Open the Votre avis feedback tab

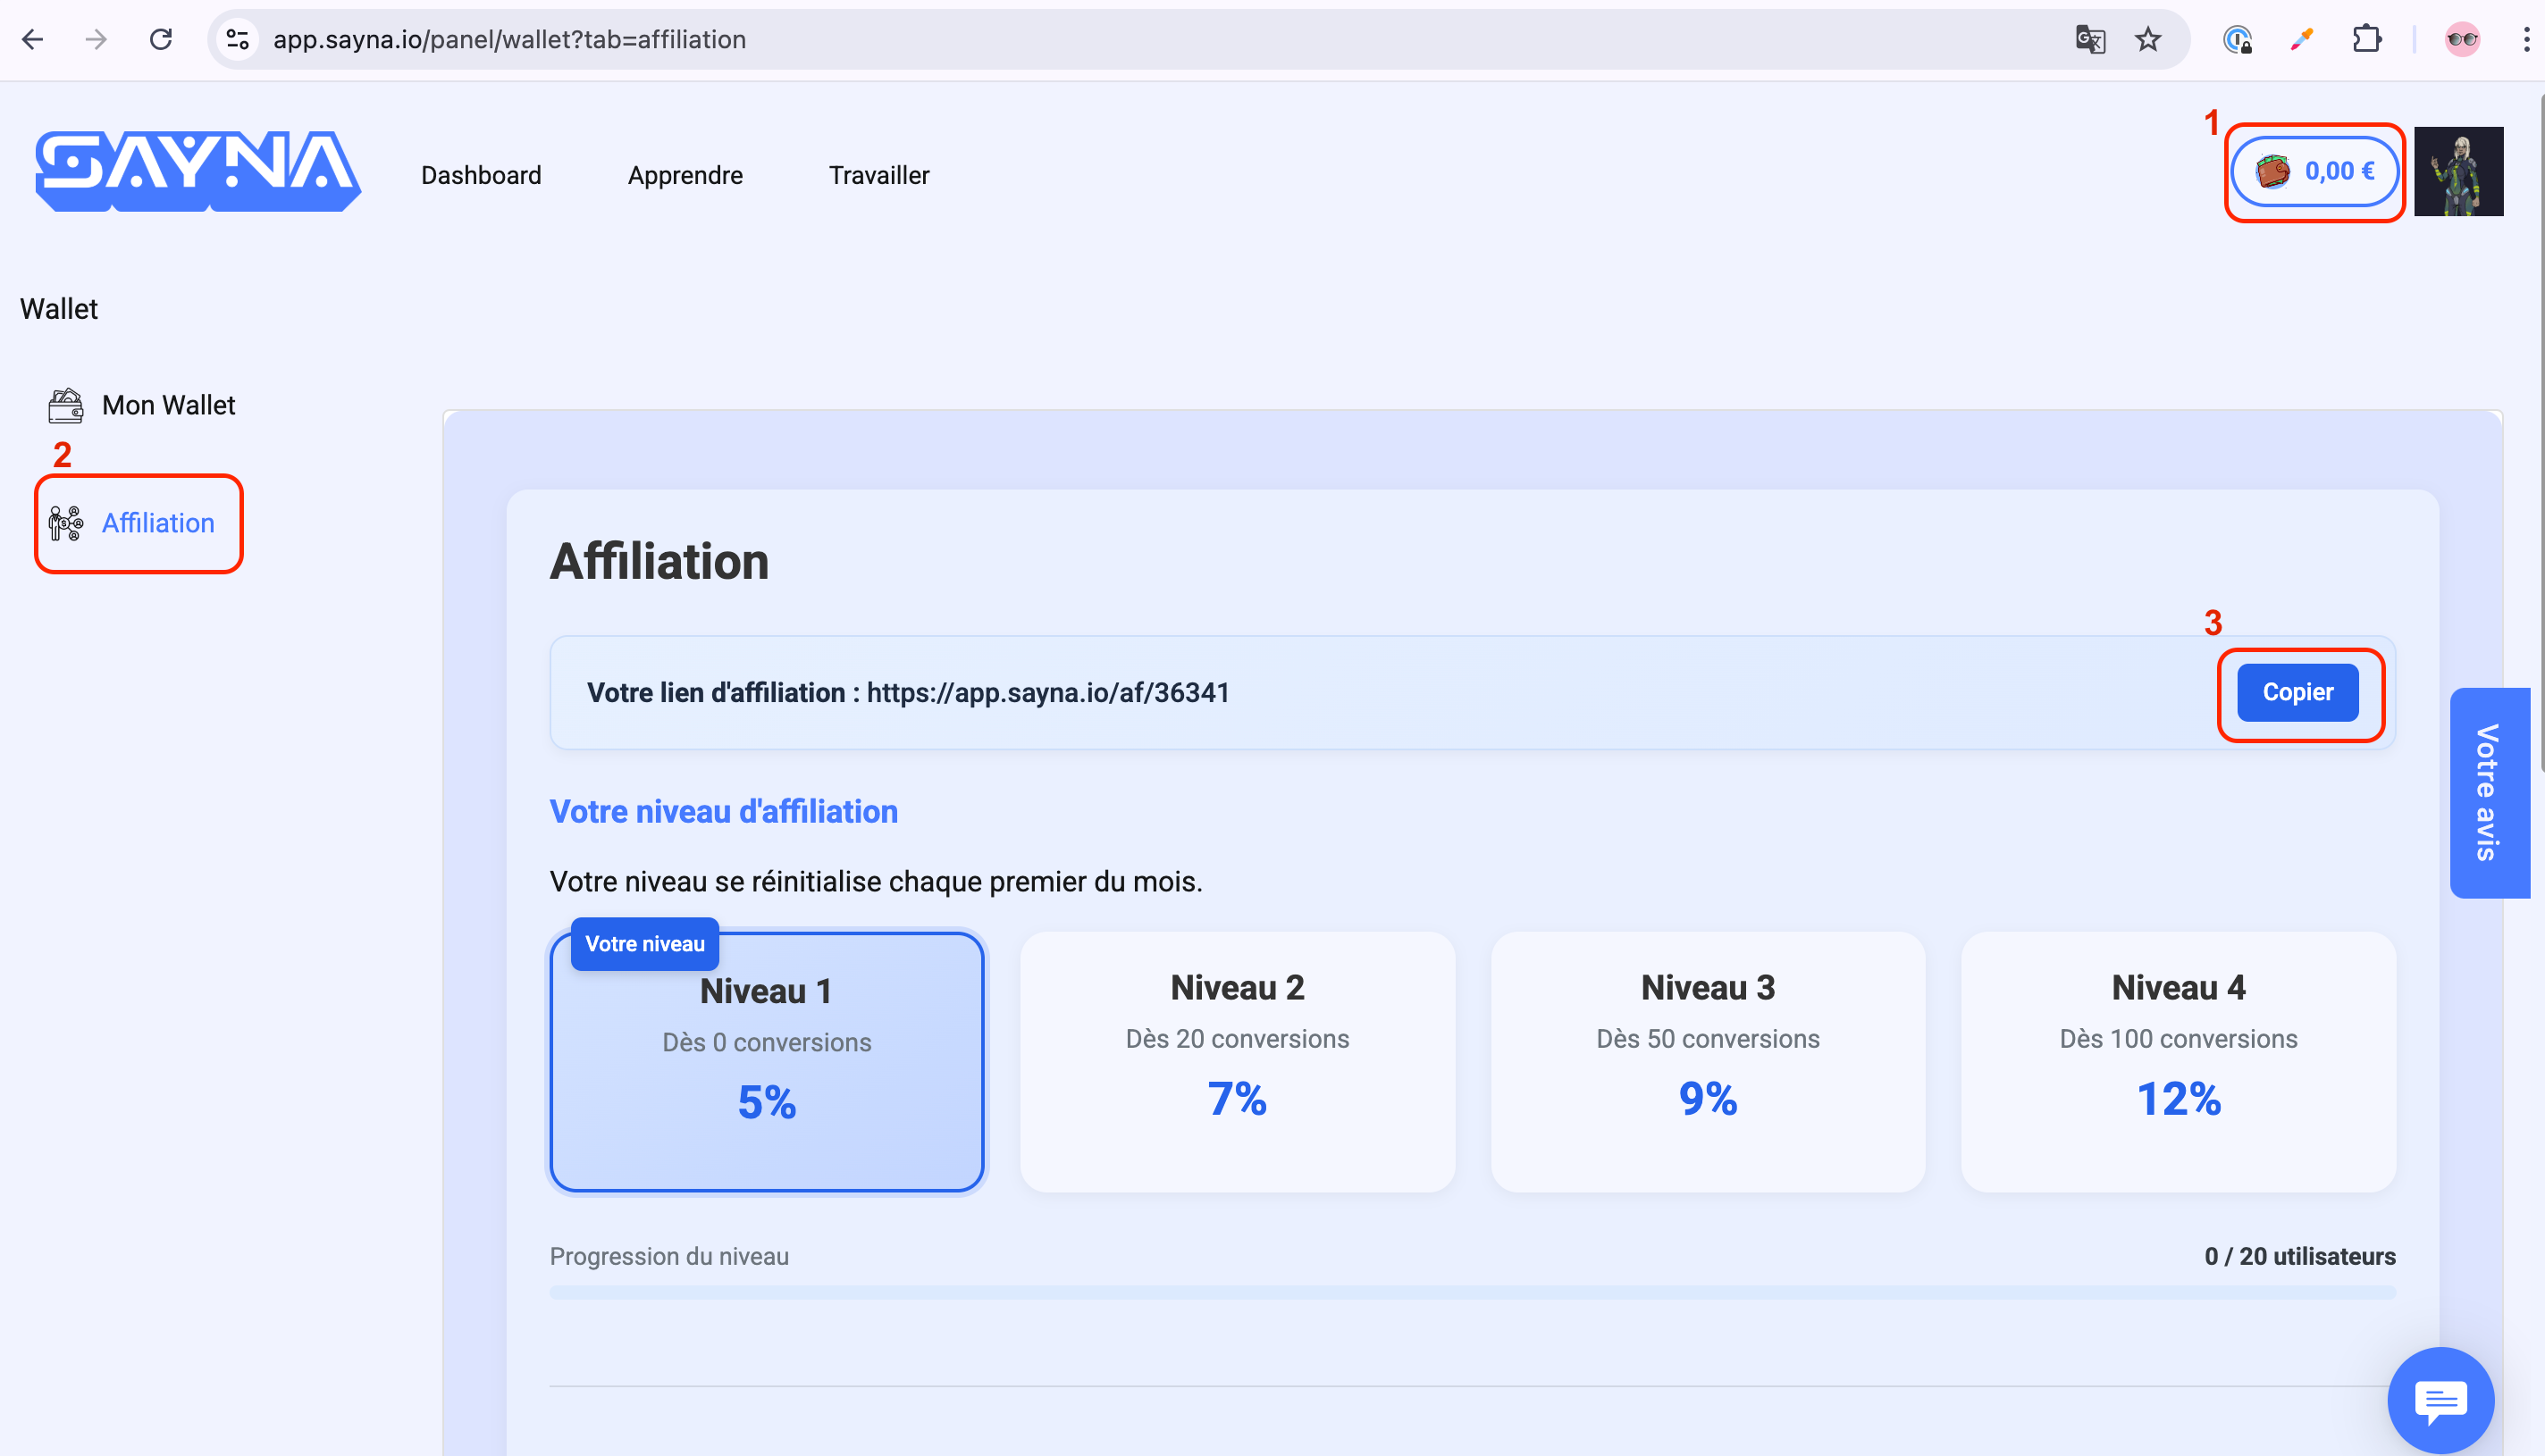pyautogui.click(x=2488, y=792)
